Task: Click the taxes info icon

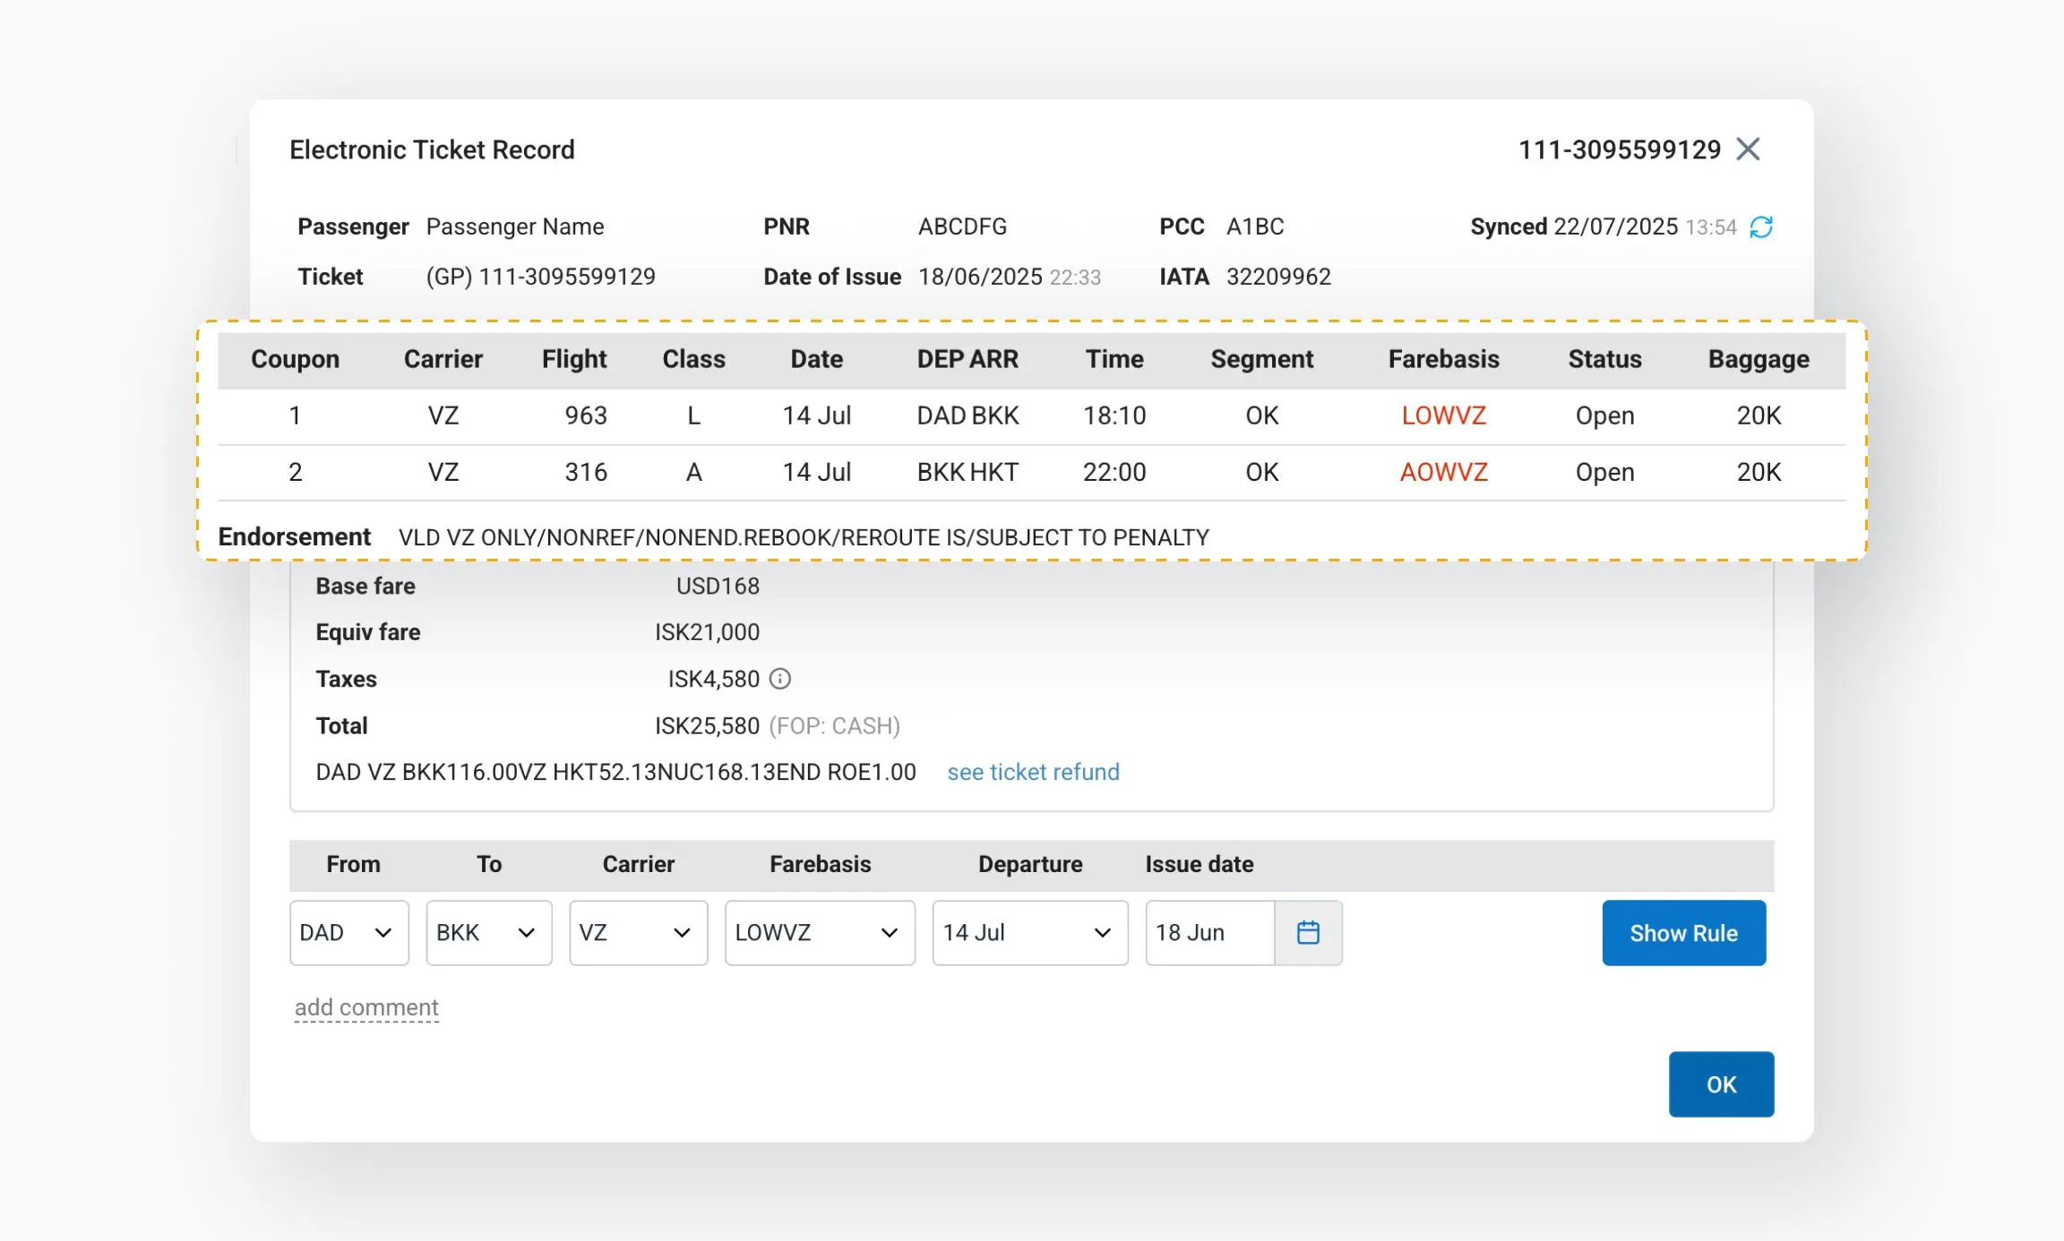Action: (780, 679)
